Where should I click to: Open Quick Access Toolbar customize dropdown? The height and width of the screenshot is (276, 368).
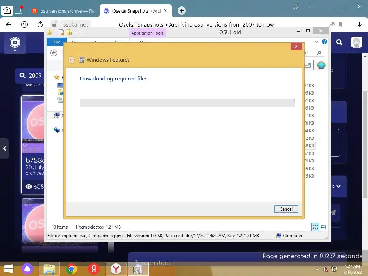pos(76,33)
